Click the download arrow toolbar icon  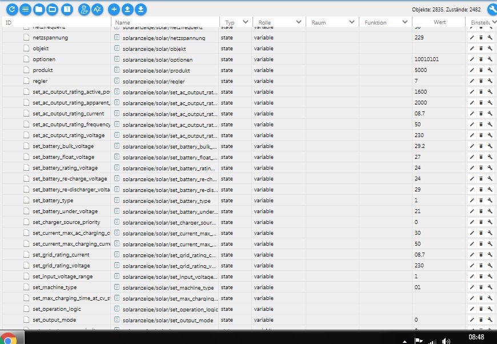[141, 9]
